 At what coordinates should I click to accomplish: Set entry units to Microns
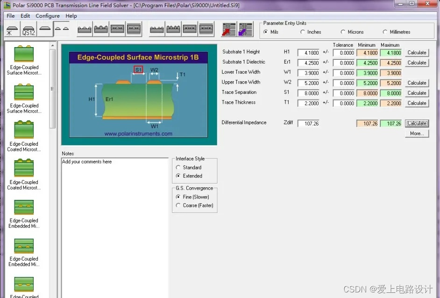[352, 32]
